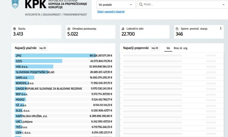This screenshot has height=137, width=228.
Task: Click the gift icon next to Darila
Action: [15, 29]
